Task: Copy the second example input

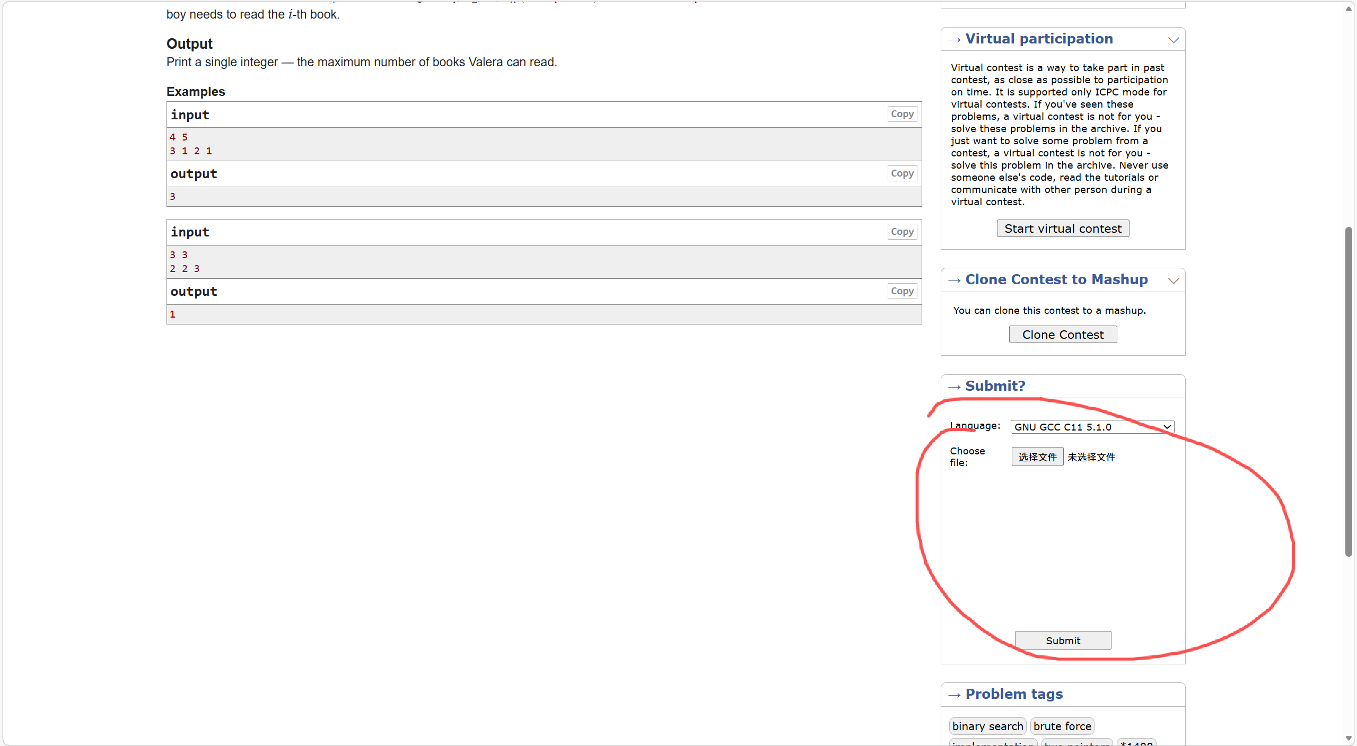Action: [x=901, y=232]
